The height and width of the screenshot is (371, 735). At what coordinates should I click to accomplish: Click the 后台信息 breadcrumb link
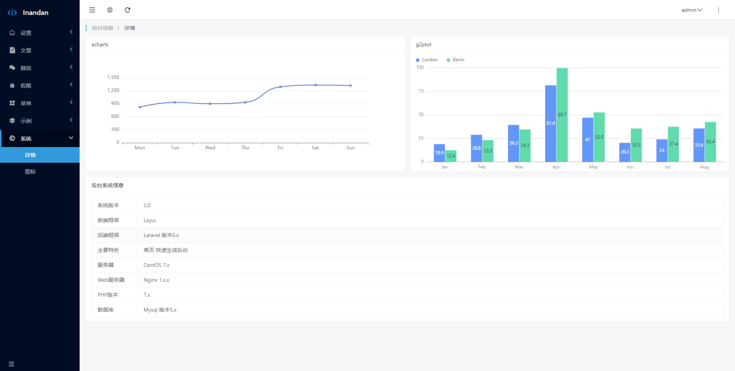point(102,28)
